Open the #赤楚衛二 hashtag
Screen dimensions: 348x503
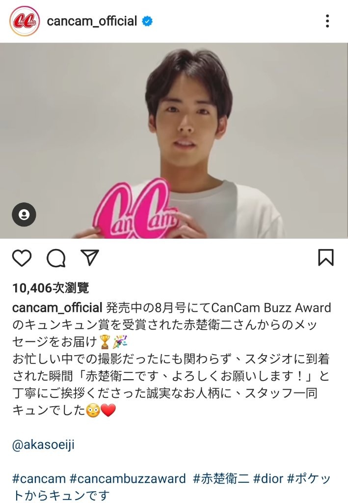click(x=221, y=478)
